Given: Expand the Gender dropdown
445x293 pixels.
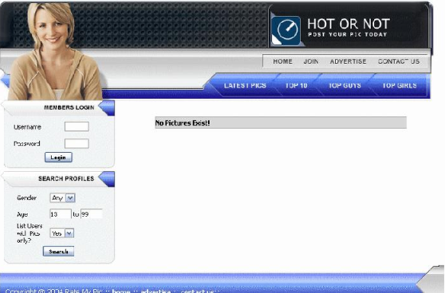Looking at the screenshot, I should (62, 198).
